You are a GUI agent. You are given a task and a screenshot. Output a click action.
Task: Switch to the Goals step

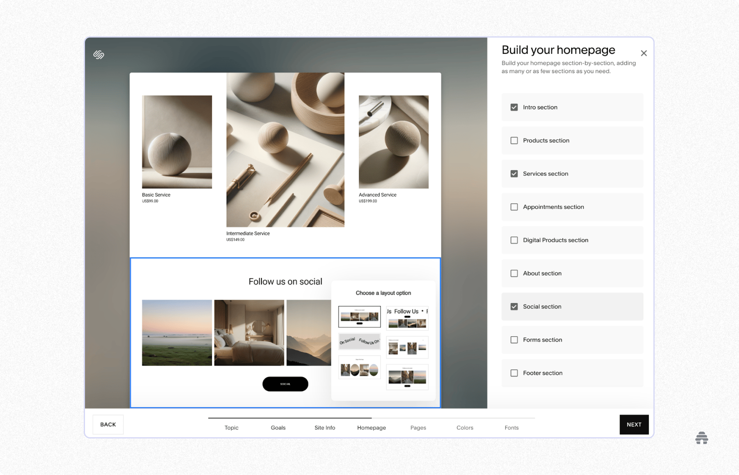(278, 427)
